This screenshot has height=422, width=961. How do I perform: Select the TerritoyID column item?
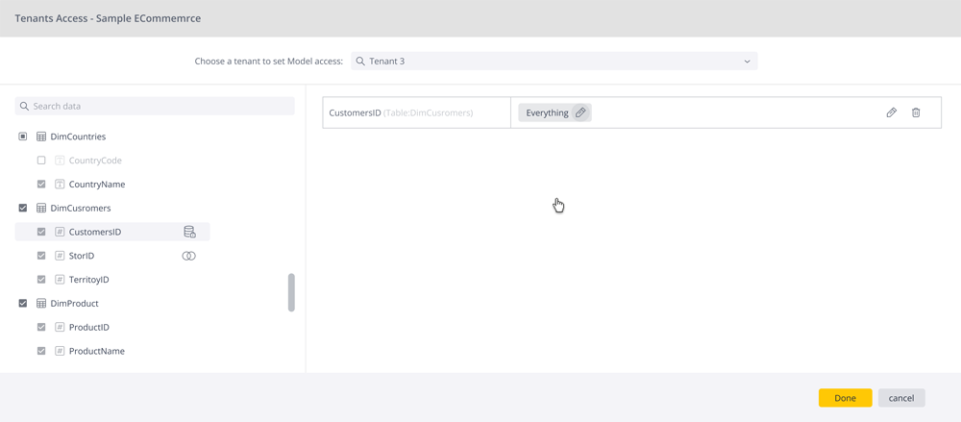click(x=88, y=280)
